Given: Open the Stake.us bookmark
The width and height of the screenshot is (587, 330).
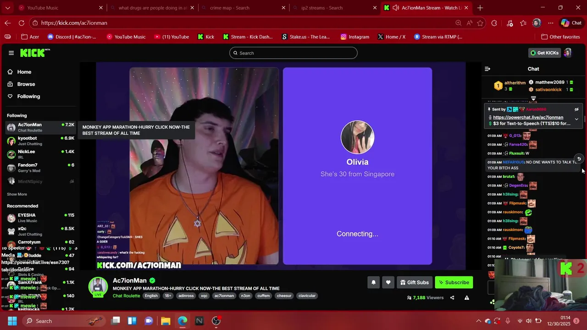Looking at the screenshot, I should 306,37.
